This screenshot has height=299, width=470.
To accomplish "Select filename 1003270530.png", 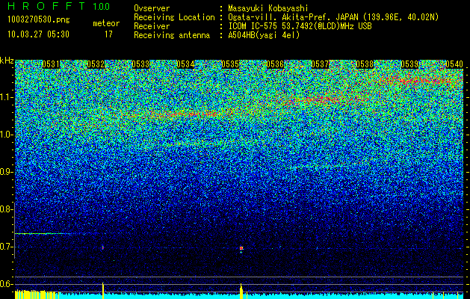I will tap(38, 20).
